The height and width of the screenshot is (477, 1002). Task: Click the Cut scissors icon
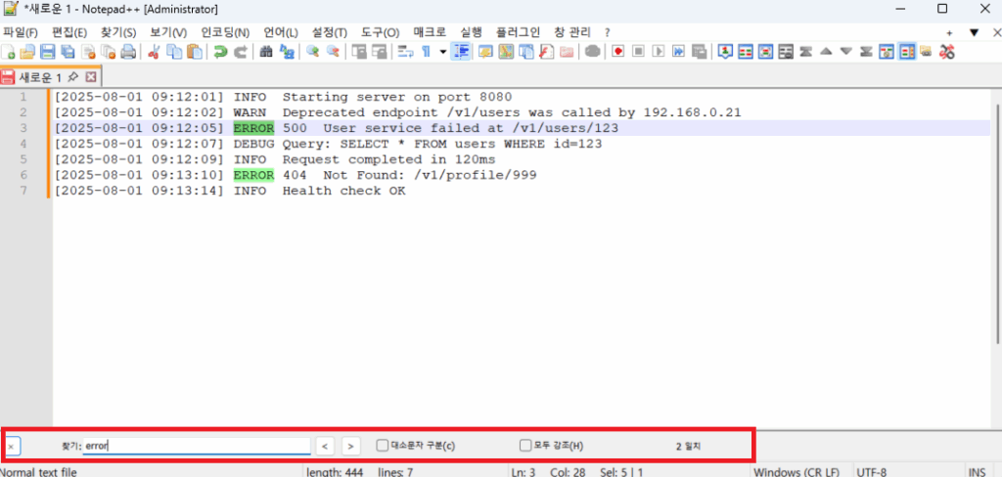[x=154, y=52]
